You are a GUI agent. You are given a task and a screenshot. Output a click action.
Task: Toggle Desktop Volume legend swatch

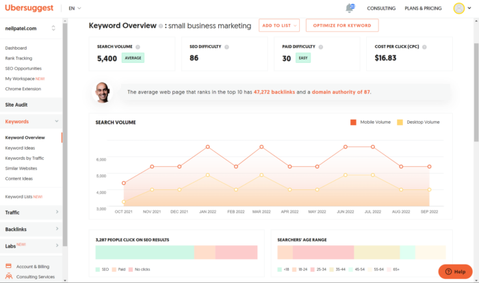click(x=400, y=122)
